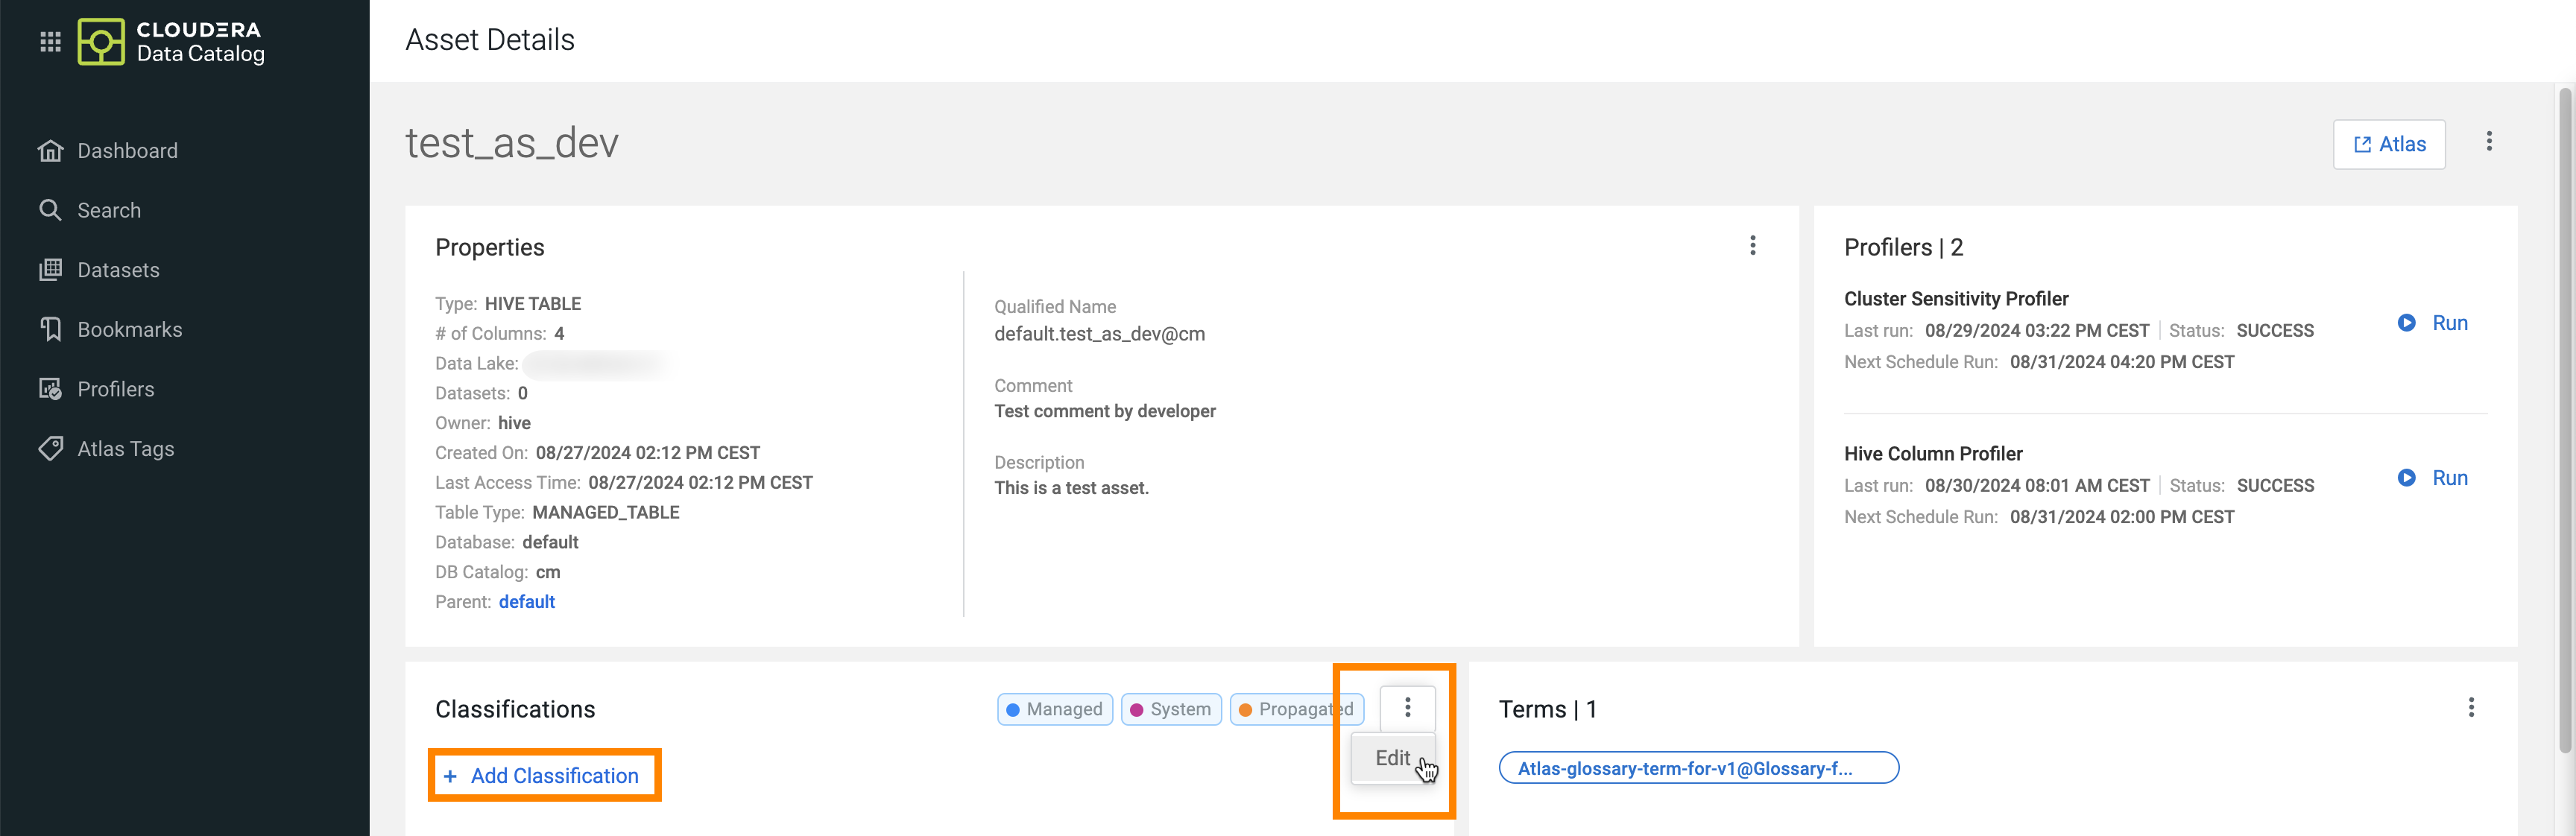This screenshot has width=2576, height=836.
Task: Click the Add Classification link
Action: (x=544, y=776)
